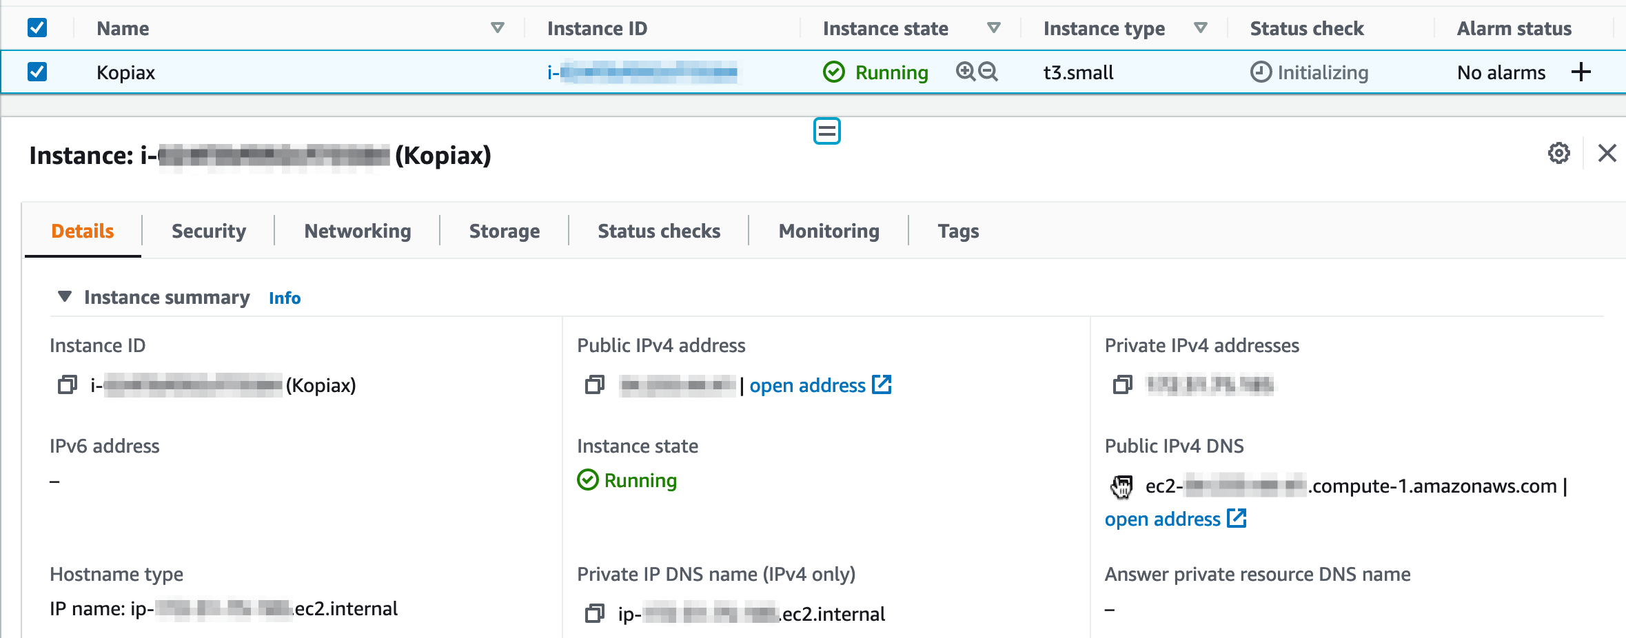
Task: Sort by Name column arrow
Action: coord(497,28)
